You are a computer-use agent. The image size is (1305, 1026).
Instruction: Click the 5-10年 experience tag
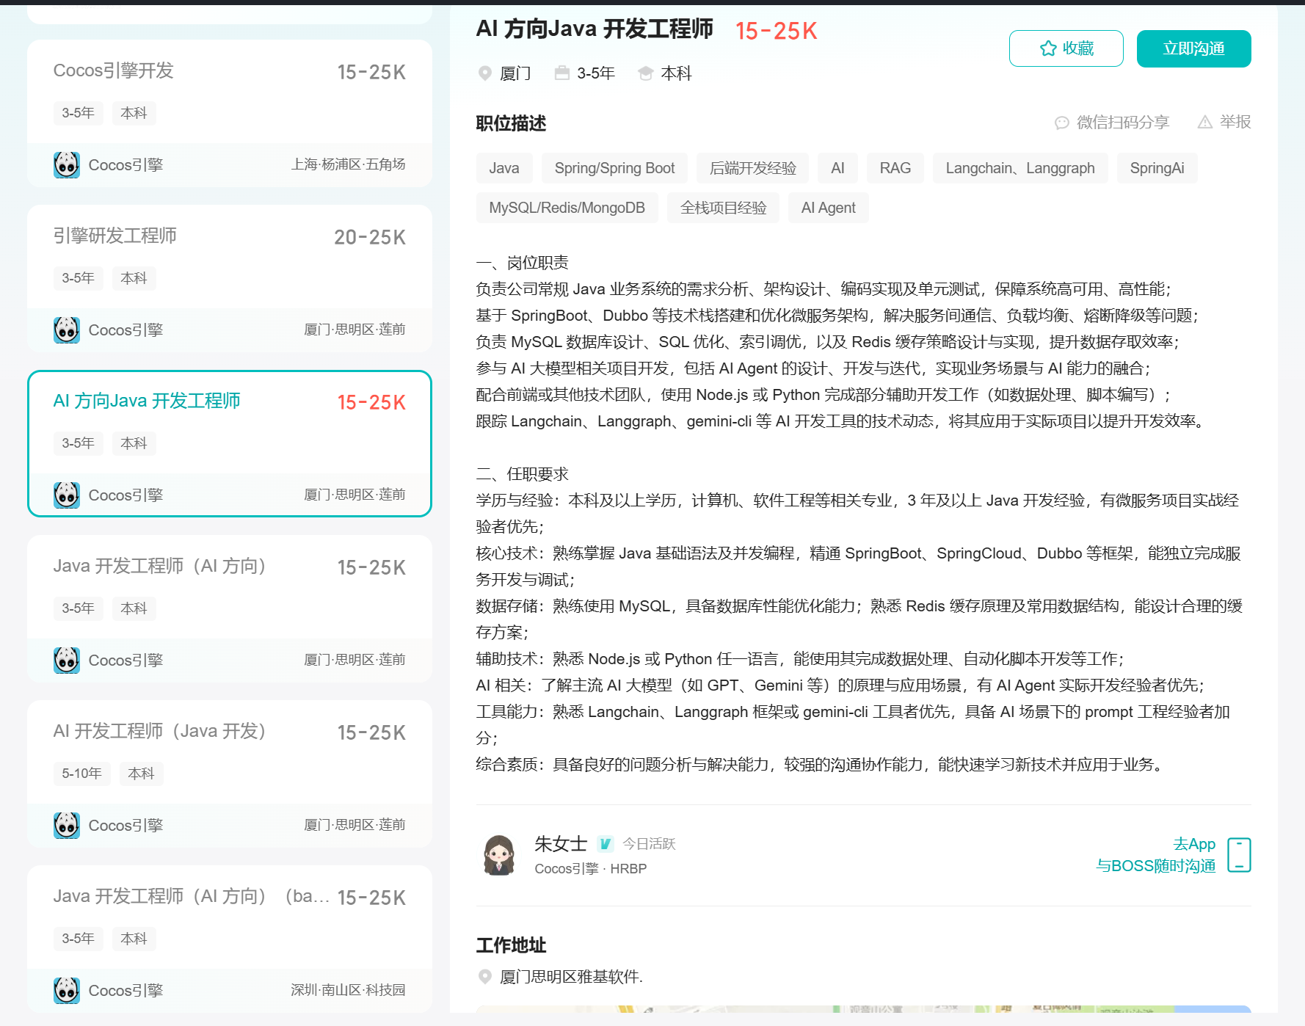[x=81, y=774]
